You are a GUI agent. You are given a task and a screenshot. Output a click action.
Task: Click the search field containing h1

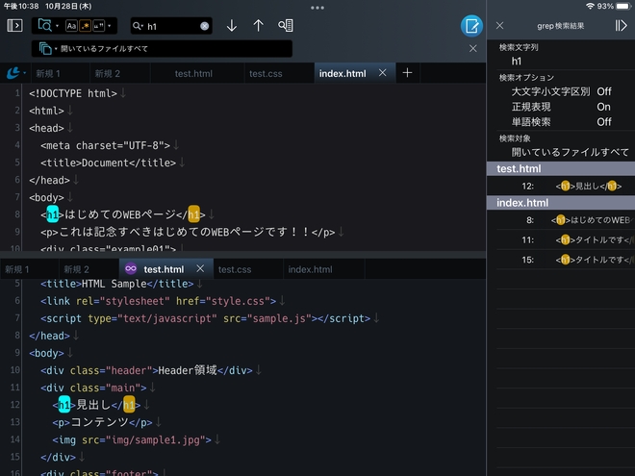point(171,26)
